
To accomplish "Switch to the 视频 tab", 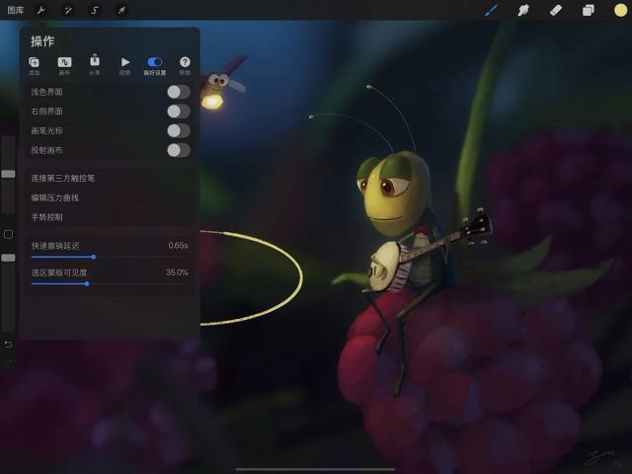I will pos(125,66).
